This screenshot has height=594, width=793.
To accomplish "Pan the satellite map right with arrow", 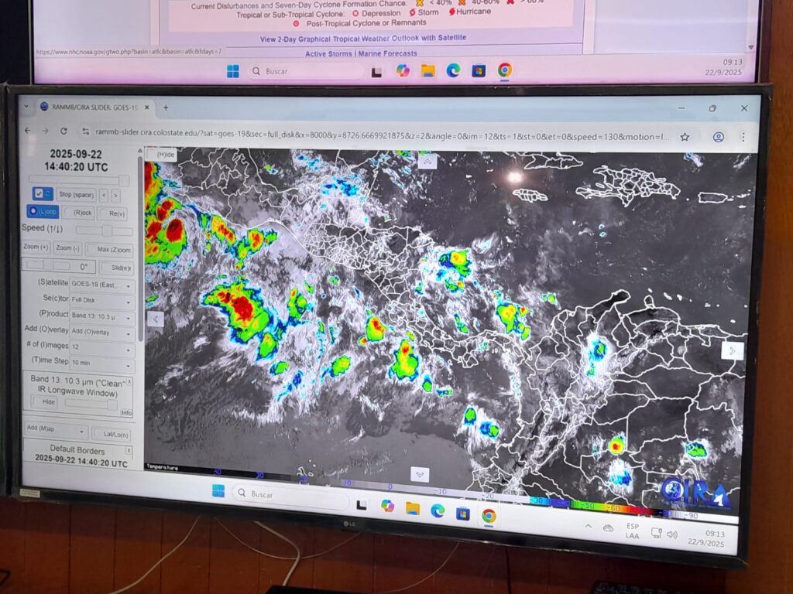I will click(x=731, y=350).
